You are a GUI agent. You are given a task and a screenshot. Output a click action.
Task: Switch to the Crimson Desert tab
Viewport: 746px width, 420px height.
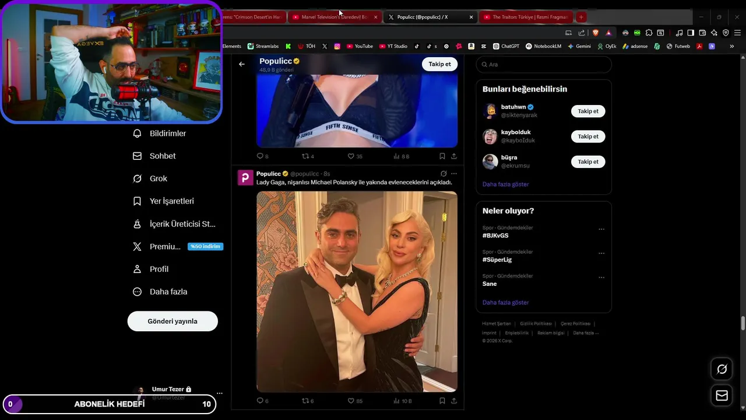click(254, 17)
